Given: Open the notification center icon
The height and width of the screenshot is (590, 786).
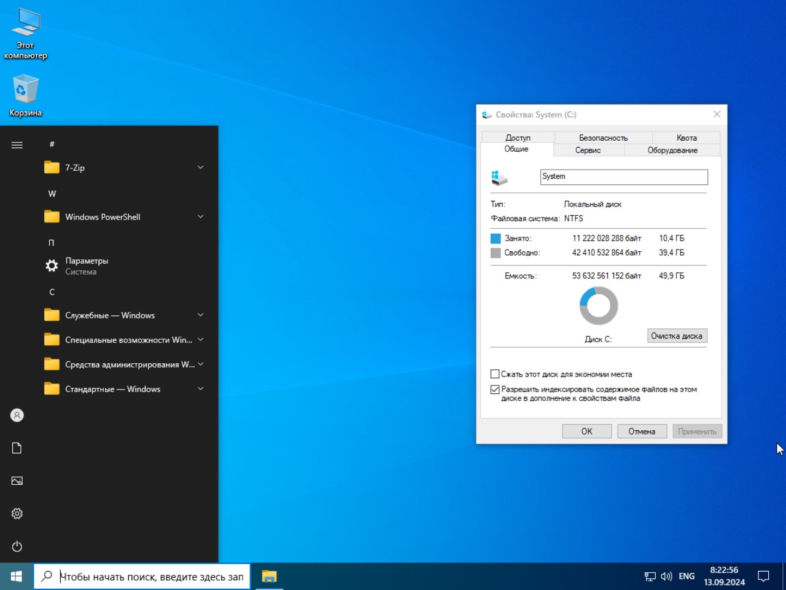Looking at the screenshot, I should point(763,576).
